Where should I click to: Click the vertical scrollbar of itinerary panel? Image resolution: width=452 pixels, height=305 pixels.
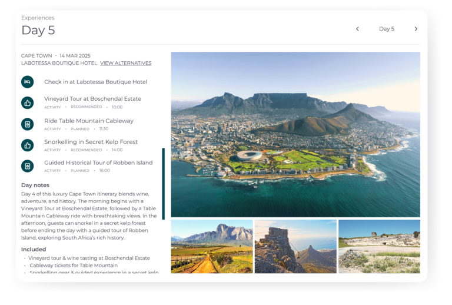tap(164, 184)
